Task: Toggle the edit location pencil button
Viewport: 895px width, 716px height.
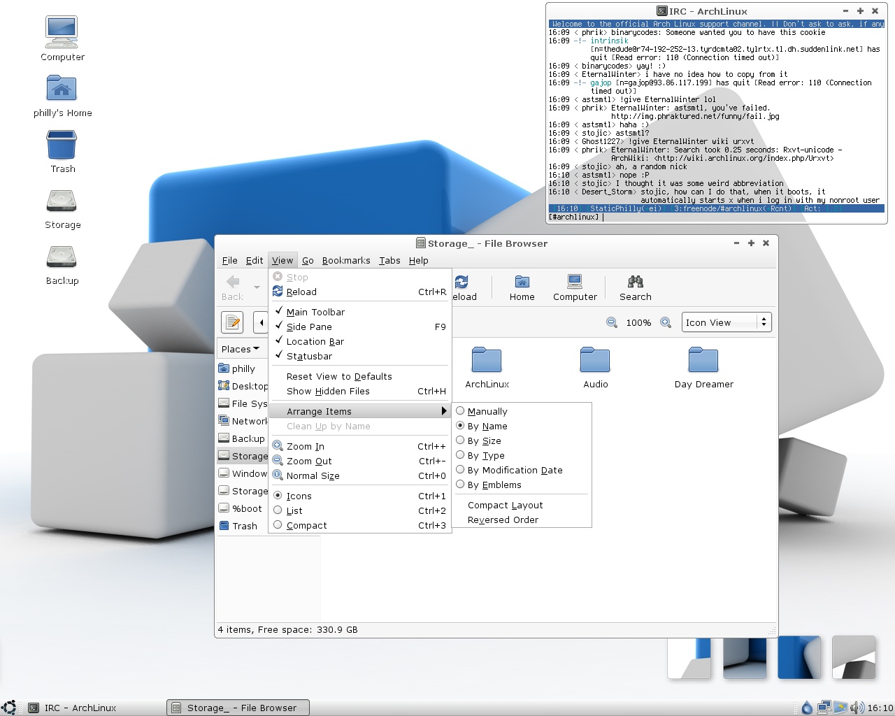Action: click(x=232, y=322)
